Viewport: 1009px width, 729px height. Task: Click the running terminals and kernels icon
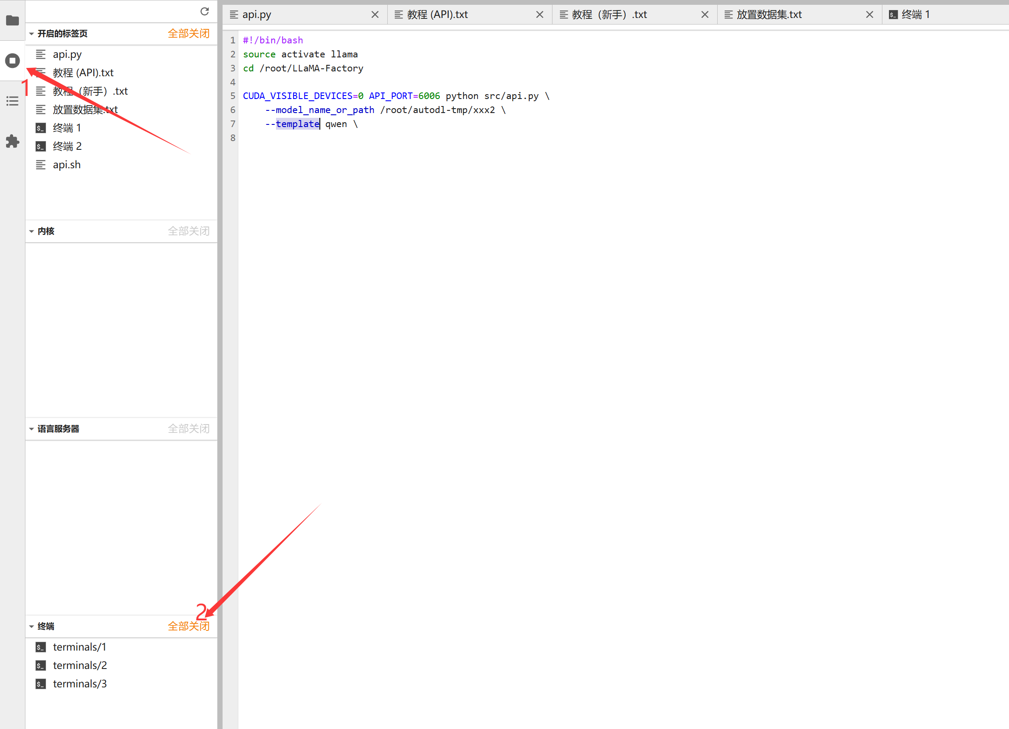tap(12, 60)
